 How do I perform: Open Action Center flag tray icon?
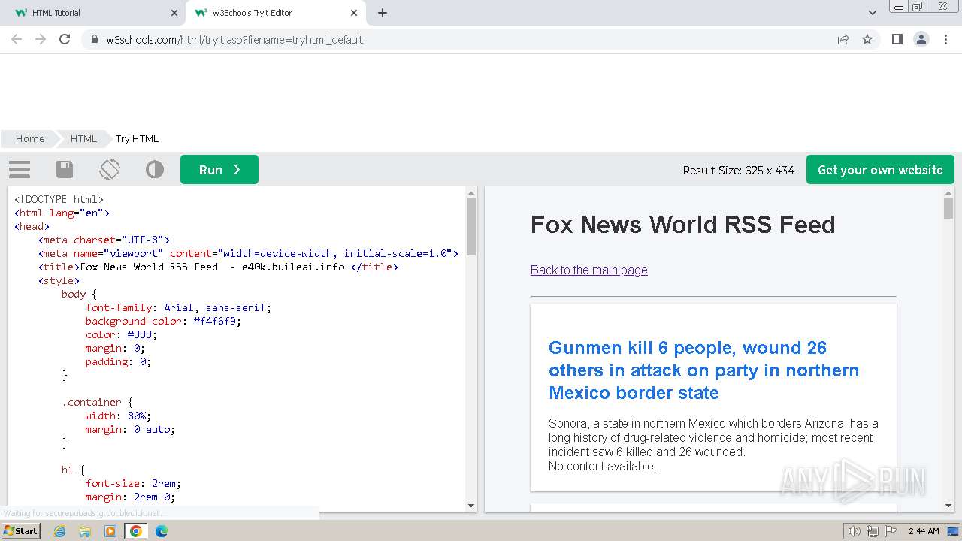(891, 531)
